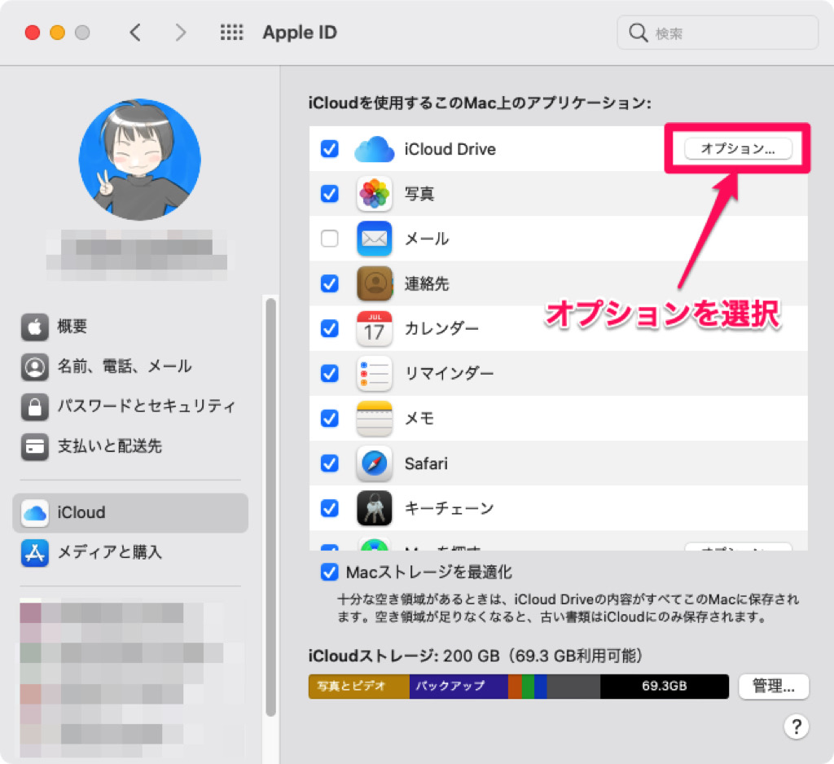Click the profile avatar picture
Image resolution: width=834 pixels, height=764 pixels.
[x=139, y=160]
